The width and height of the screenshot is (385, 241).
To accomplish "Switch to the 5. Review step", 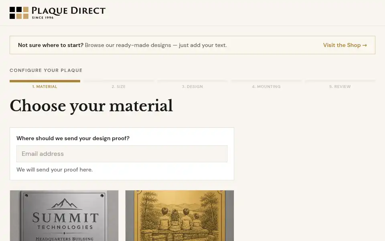I will (x=340, y=84).
